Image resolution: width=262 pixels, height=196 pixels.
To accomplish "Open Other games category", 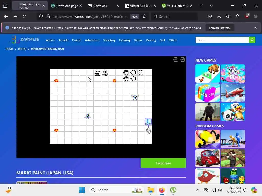I will pos(173,40).
